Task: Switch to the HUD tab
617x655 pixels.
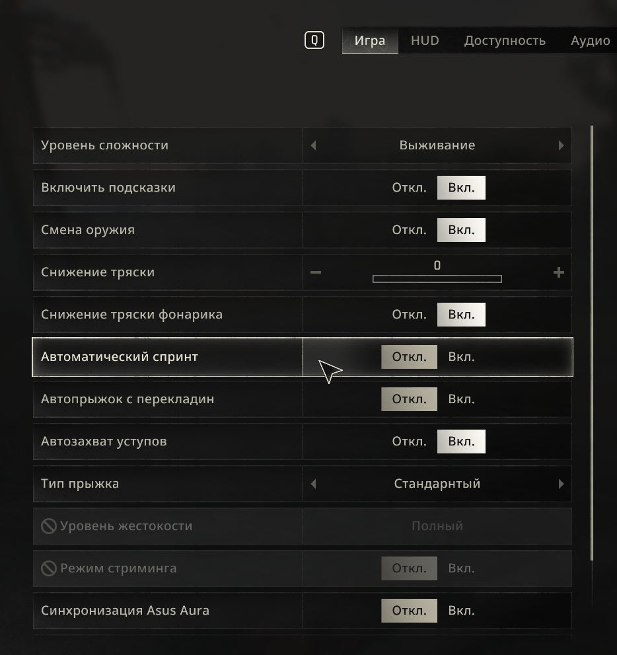Action: pos(425,40)
